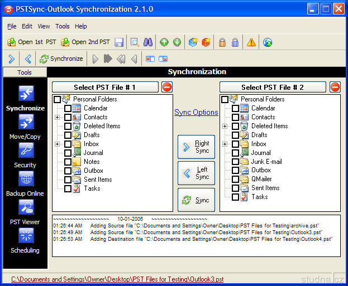Expand Deleted Items in right tree
Screen dimensions: 348x286
225,126
